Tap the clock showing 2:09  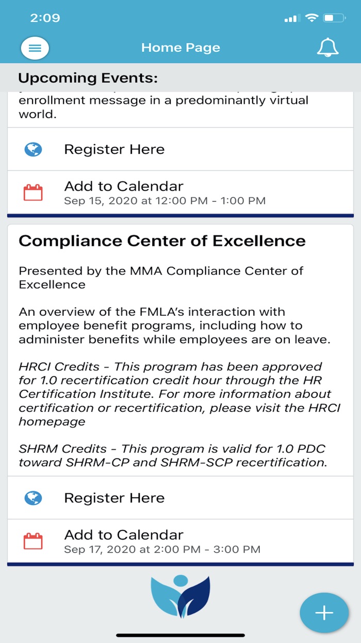click(45, 17)
